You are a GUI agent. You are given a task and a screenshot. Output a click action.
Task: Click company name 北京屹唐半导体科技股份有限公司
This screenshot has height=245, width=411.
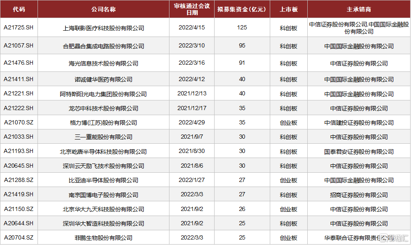point(104,152)
